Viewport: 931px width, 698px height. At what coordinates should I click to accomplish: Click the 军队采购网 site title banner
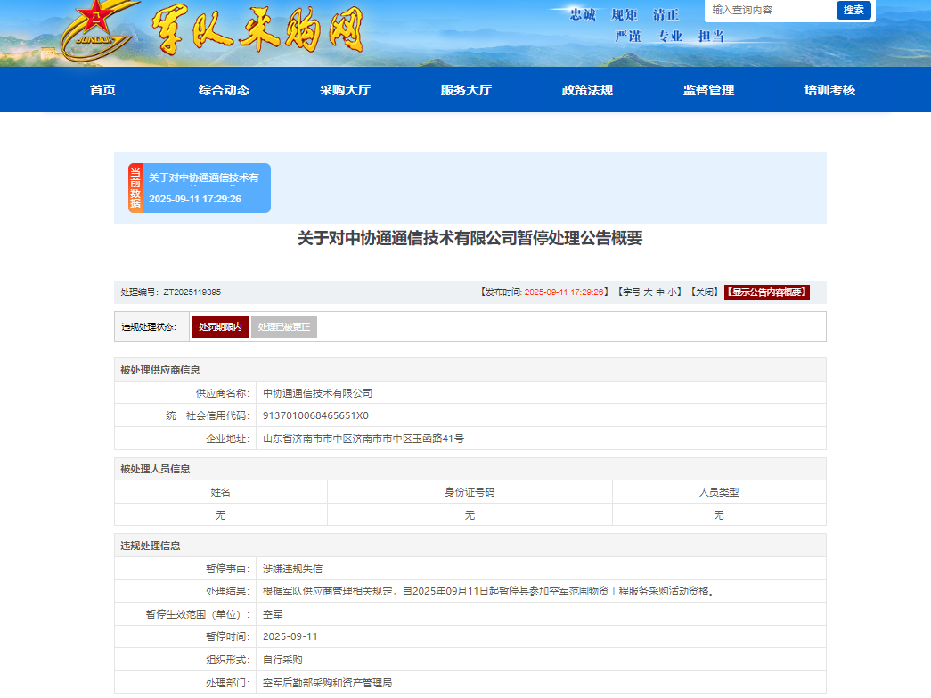tap(257, 29)
